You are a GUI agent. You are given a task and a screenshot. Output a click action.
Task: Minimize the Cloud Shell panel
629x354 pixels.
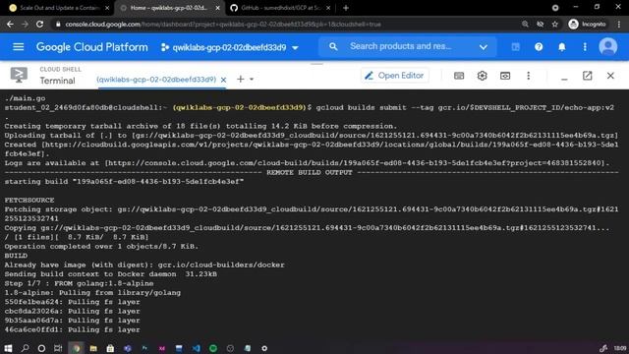(x=564, y=79)
